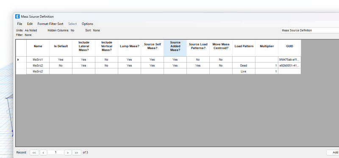Select the Dead load pattern cell
The image size is (339, 158).
[x=244, y=65]
